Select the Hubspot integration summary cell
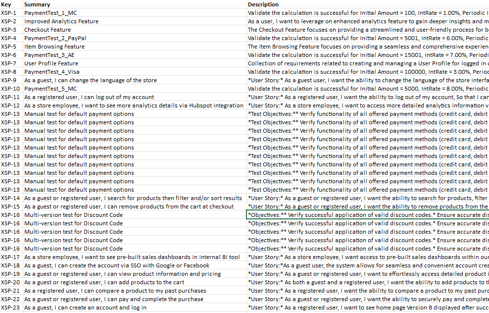This screenshot has width=489, height=313. (x=134, y=105)
